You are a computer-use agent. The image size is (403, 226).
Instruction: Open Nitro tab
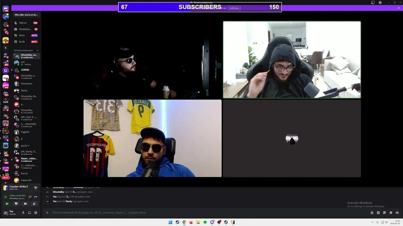(26, 35)
